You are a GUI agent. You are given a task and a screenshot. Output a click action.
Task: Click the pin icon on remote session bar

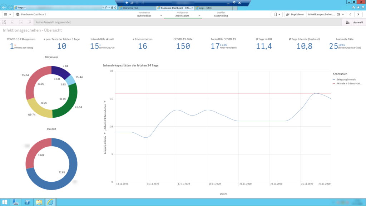[127, 3]
